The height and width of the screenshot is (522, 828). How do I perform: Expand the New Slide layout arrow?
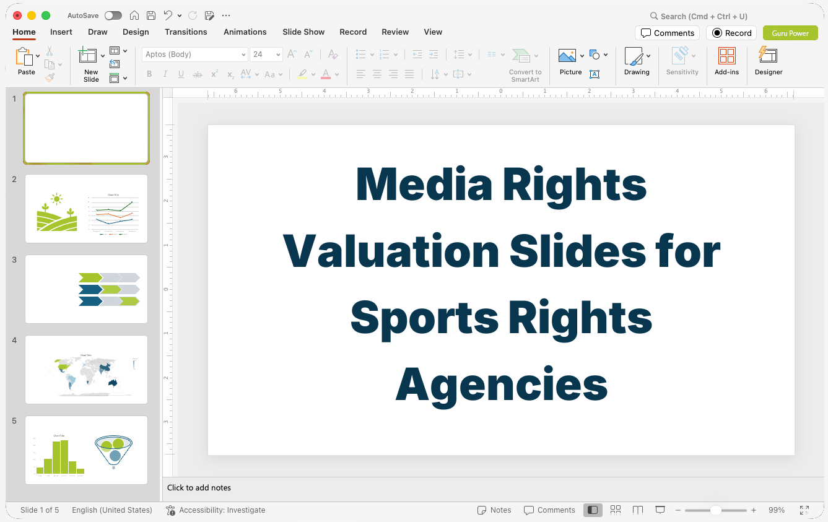click(103, 56)
